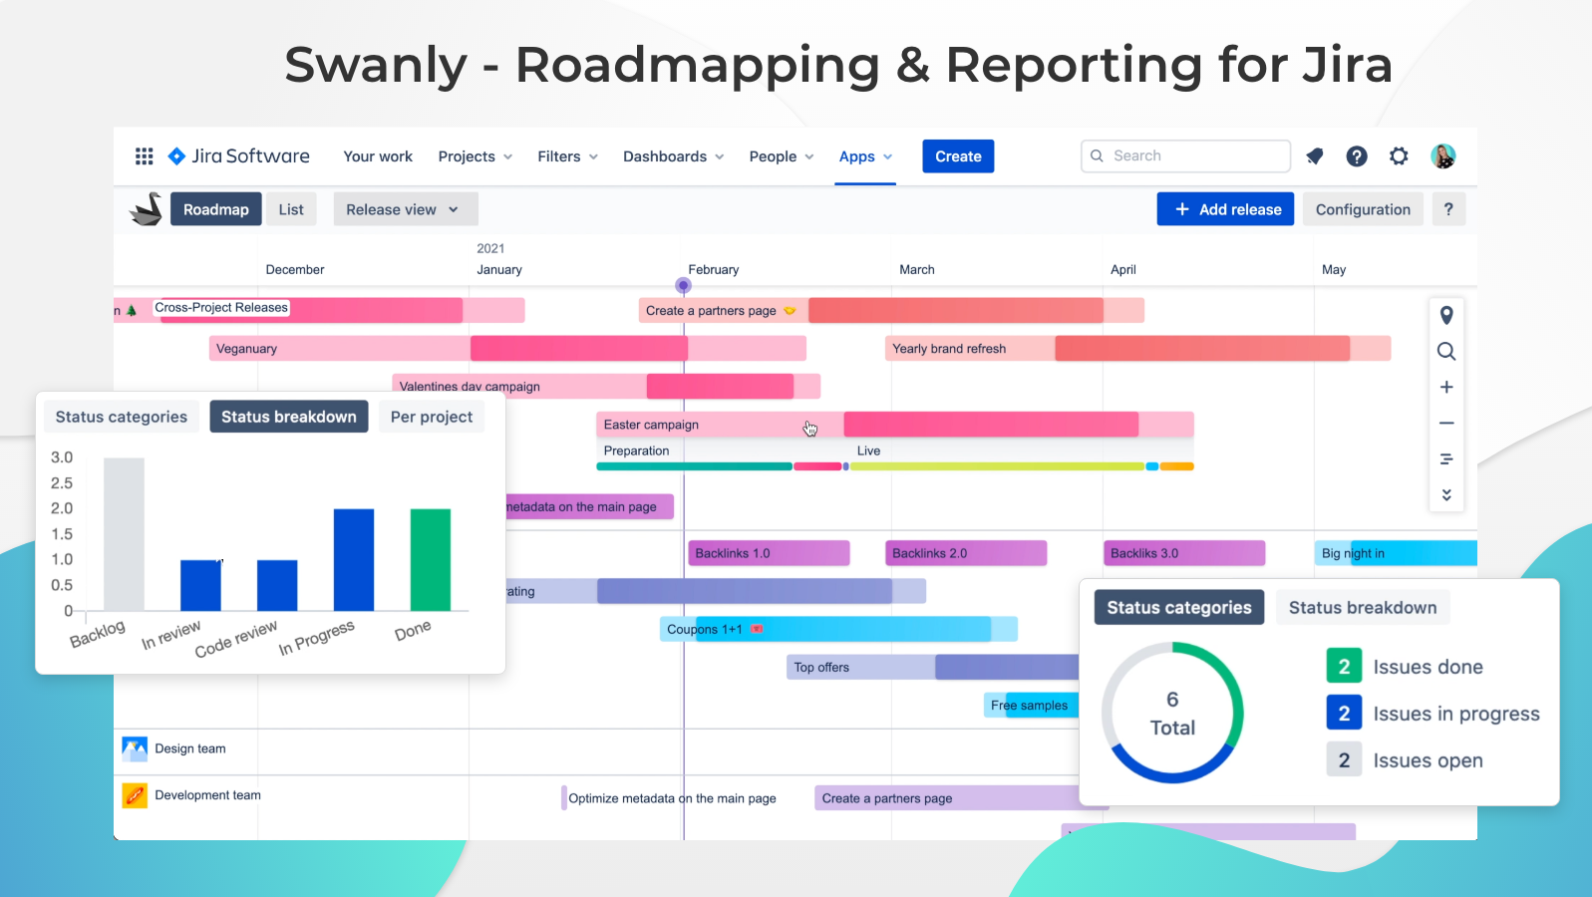This screenshot has width=1592, height=897.
Task: Select the Optimize metadata on the main page item
Action: (x=670, y=798)
